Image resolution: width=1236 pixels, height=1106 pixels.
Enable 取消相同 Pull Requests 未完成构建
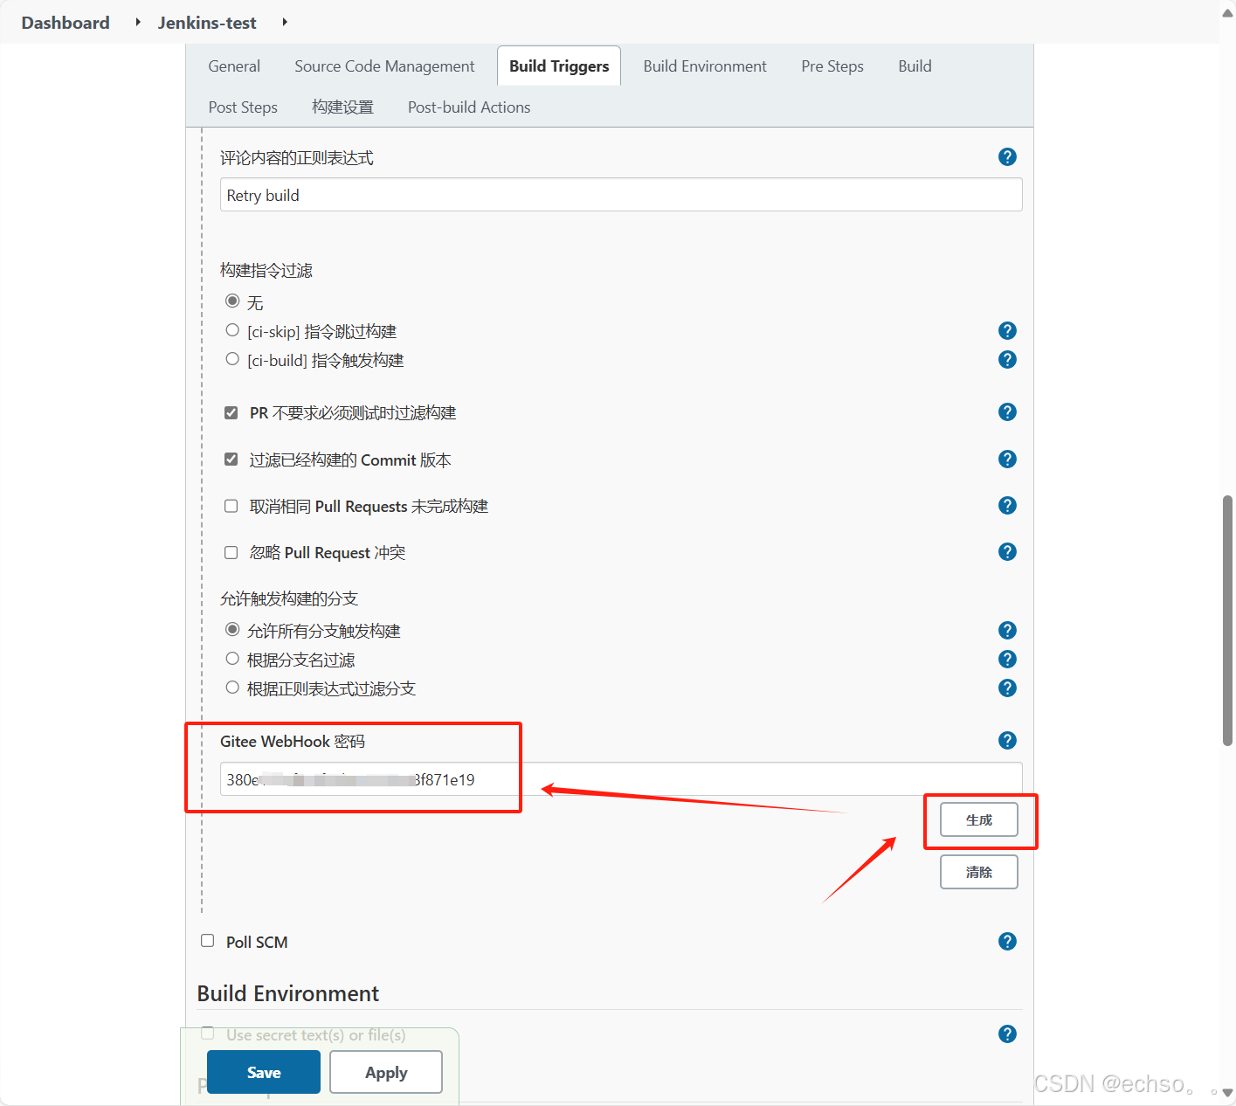(x=231, y=506)
